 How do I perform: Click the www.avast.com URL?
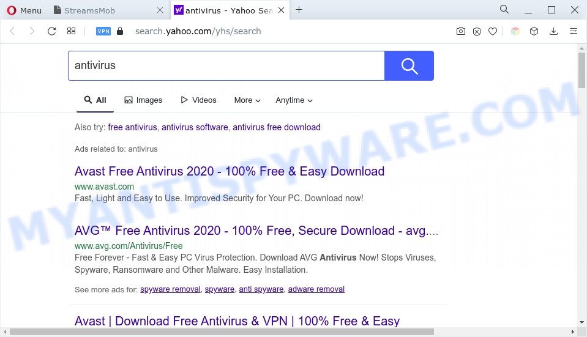[x=104, y=187]
